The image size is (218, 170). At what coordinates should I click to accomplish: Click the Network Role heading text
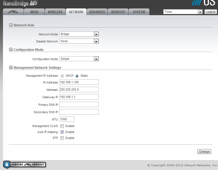tap(24, 25)
